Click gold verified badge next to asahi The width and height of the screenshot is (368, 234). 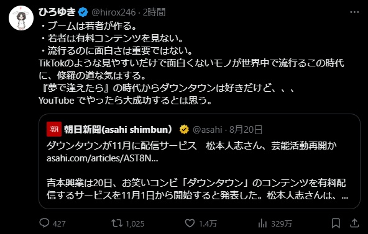(184, 129)
